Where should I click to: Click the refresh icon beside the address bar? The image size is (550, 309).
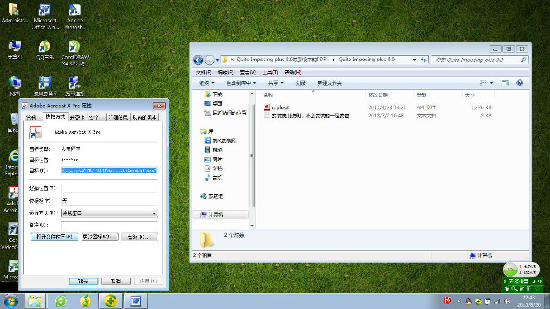click(424, 60)
